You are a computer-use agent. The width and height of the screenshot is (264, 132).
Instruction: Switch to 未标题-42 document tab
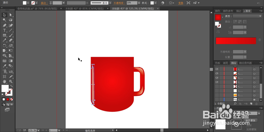[x=85, y=9]
